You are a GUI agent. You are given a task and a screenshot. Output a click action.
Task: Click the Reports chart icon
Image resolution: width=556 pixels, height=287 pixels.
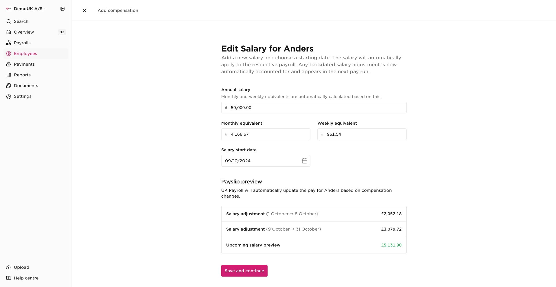click(x=9, y=75)
